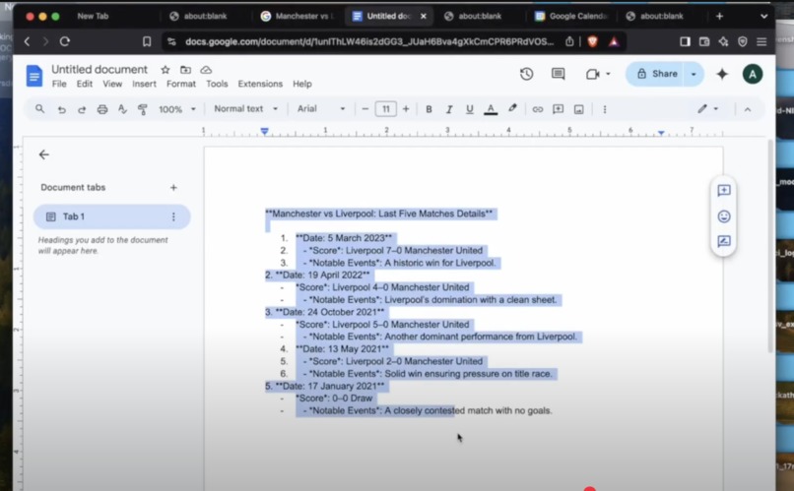Rename the Untitled document title
794x491 pixels.
point(99,69)
